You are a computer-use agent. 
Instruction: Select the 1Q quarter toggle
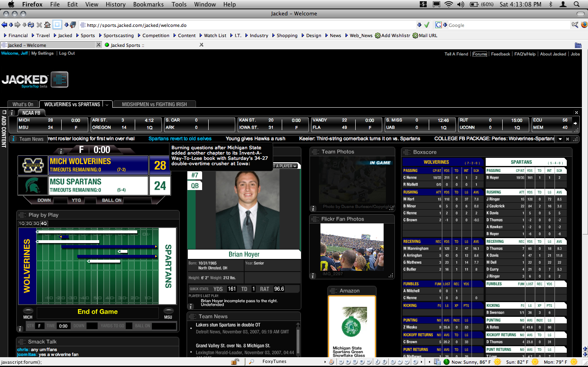click(22, 223)
